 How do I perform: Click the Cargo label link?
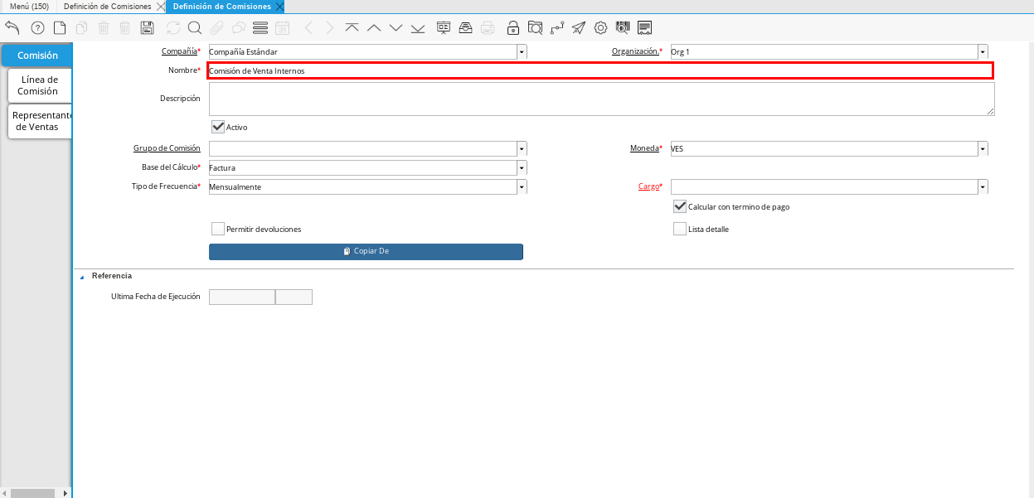648,186
